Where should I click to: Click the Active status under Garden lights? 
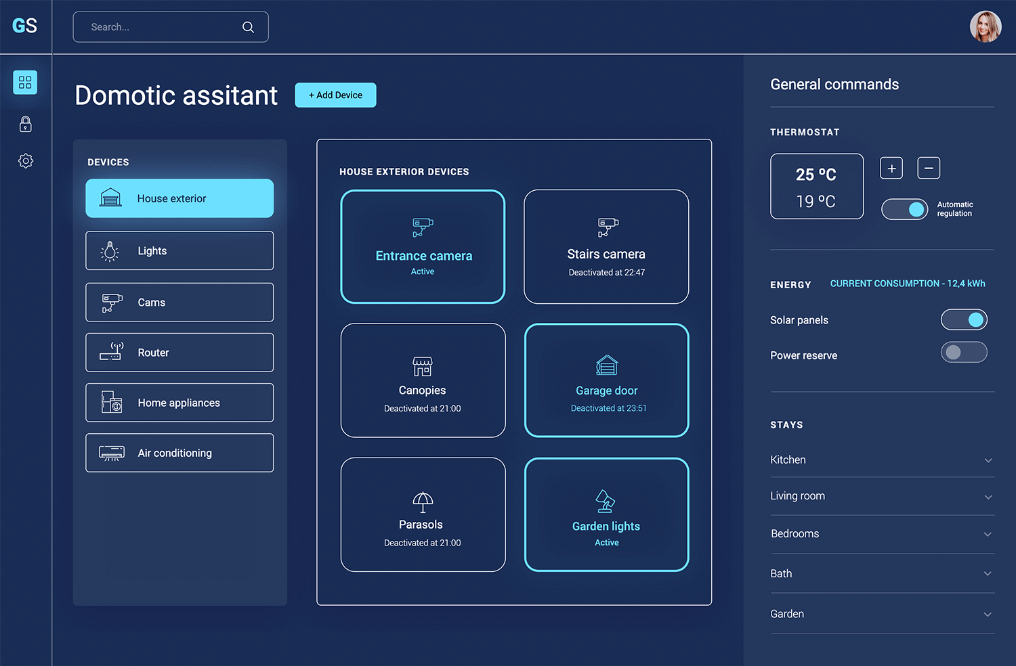point(607,543)
